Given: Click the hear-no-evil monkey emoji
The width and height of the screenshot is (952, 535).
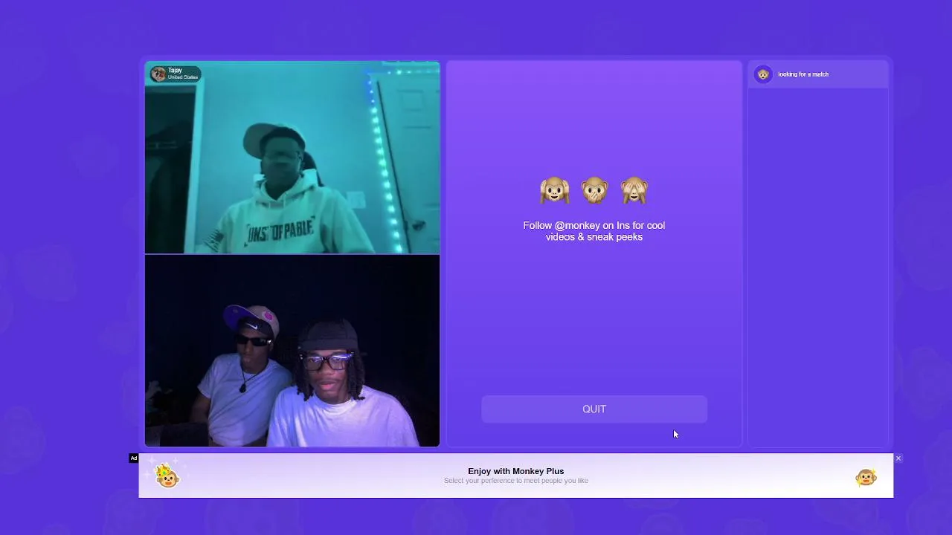Looking at the screenshot, I should (x=554, y=191).
